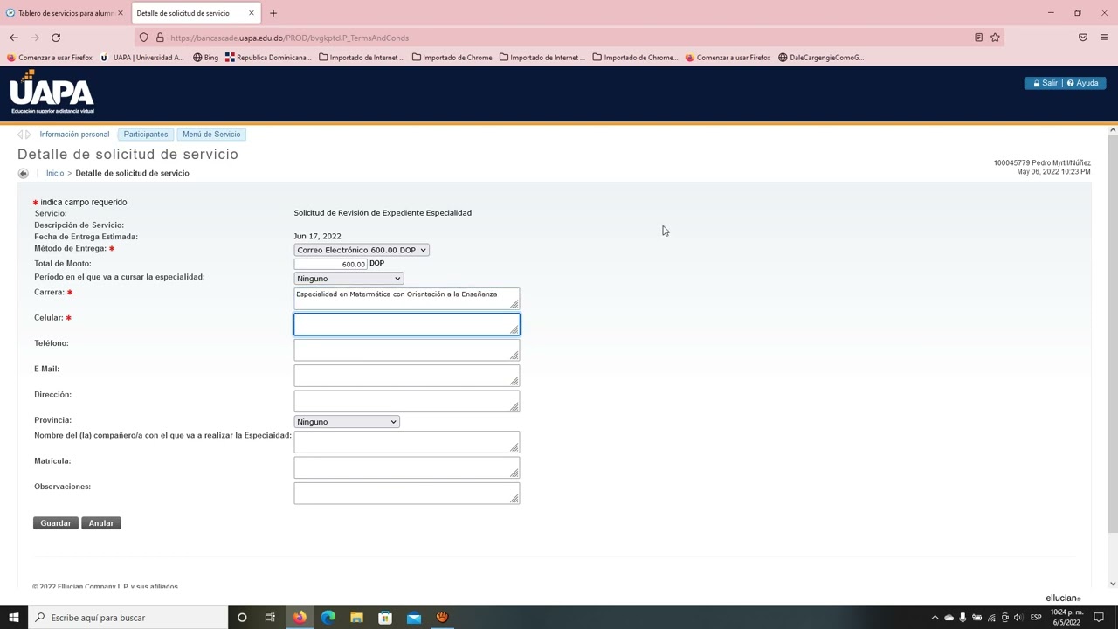Click the tracking protection shield icon

144,38
